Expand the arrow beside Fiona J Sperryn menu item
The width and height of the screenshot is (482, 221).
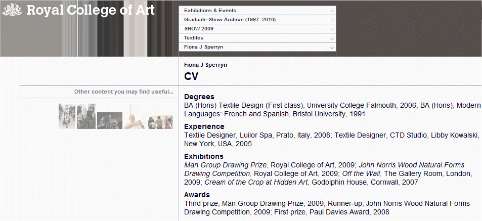[x=332, y=47]
